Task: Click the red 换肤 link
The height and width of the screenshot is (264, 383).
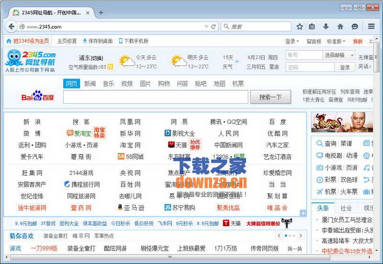Action: pyautogui.click(x=358, y=42)
